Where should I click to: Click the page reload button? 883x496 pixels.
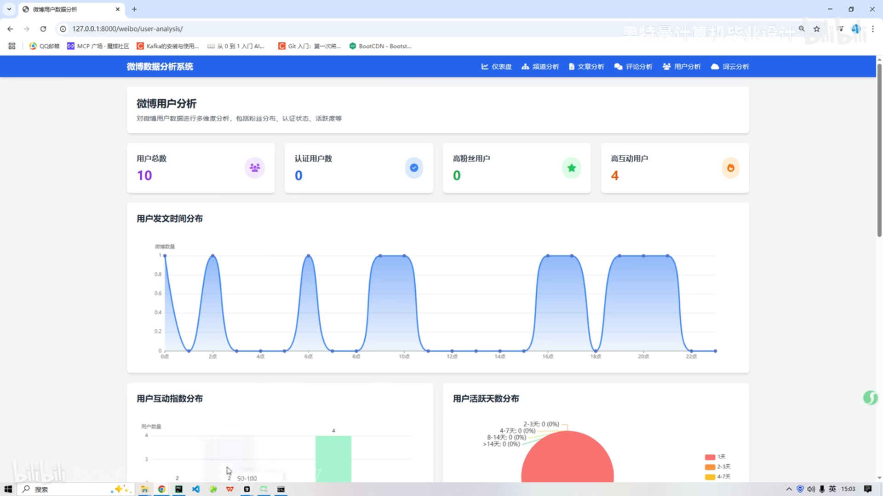coord(43,28)
